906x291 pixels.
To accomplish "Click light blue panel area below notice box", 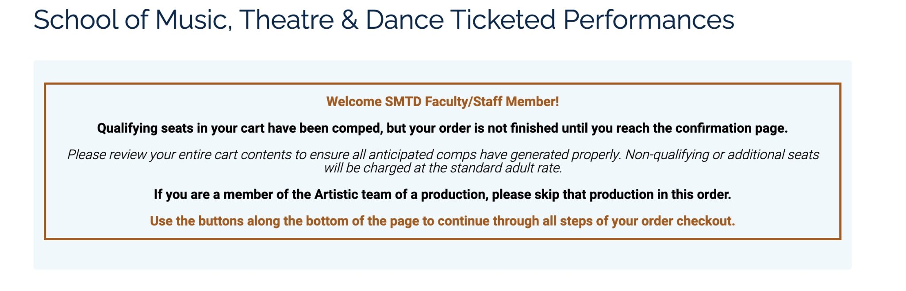I will pyautogui.click(x=442, y=255).
